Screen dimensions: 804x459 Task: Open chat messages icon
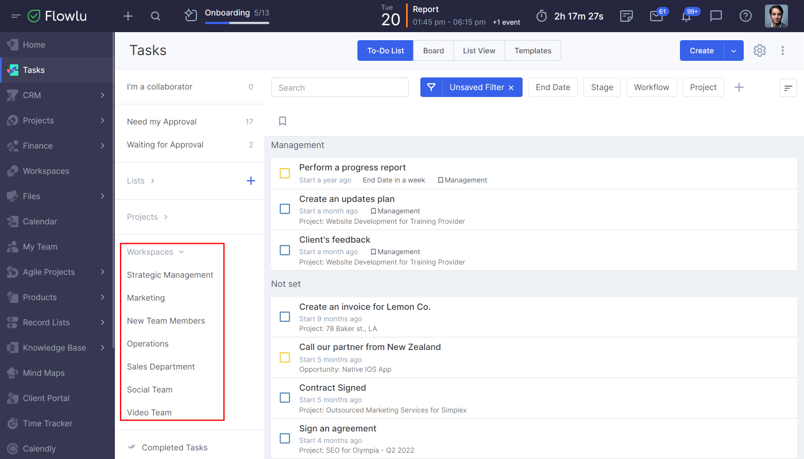pos(716,16)
